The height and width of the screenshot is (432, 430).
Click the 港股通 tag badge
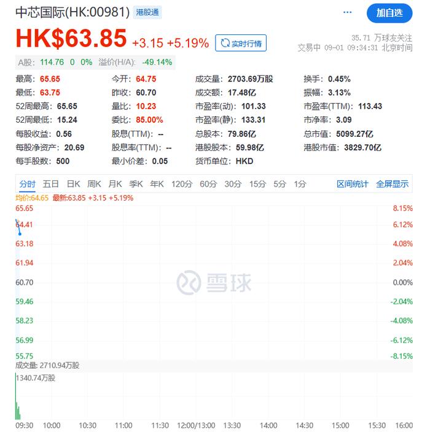147,12
